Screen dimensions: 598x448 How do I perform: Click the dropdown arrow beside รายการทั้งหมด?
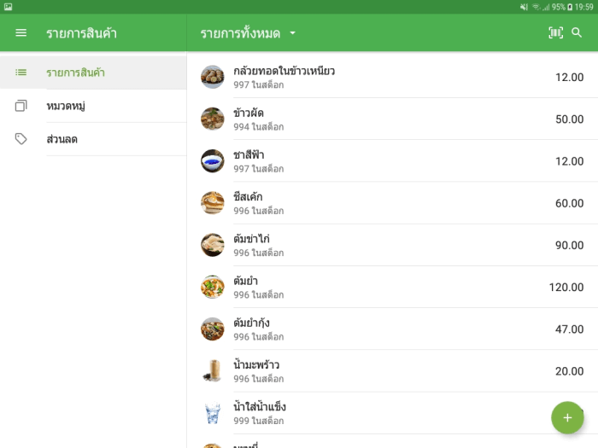click(292, 33)
